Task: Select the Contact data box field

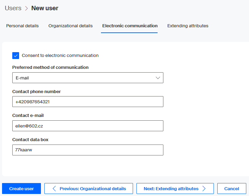Action: click(88, 150)
